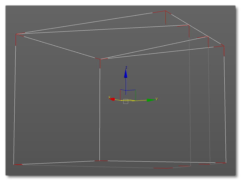This screenshot has height=181, width=241.
Task: Click the Z axis label above the blue arrow
Action: 126,68
